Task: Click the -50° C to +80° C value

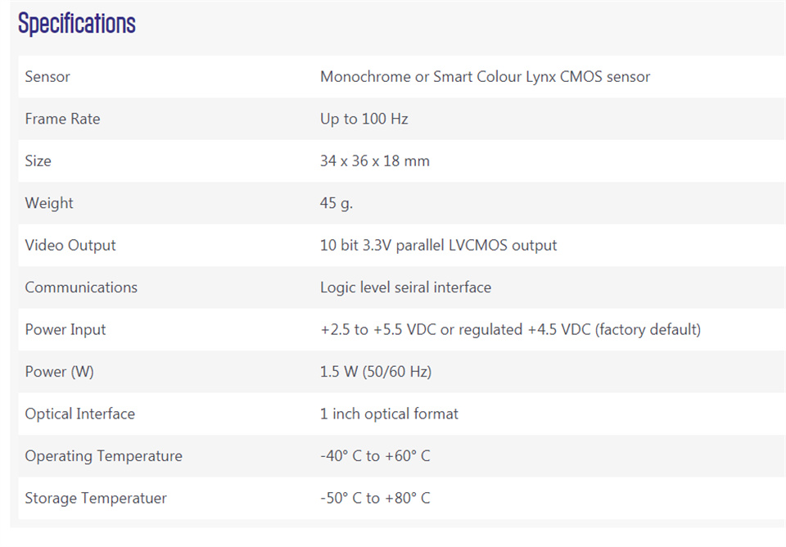Action: (375, 498)
